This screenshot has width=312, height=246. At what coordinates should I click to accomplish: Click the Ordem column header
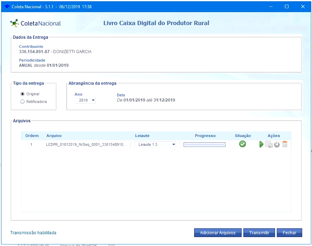click(32, 136)
